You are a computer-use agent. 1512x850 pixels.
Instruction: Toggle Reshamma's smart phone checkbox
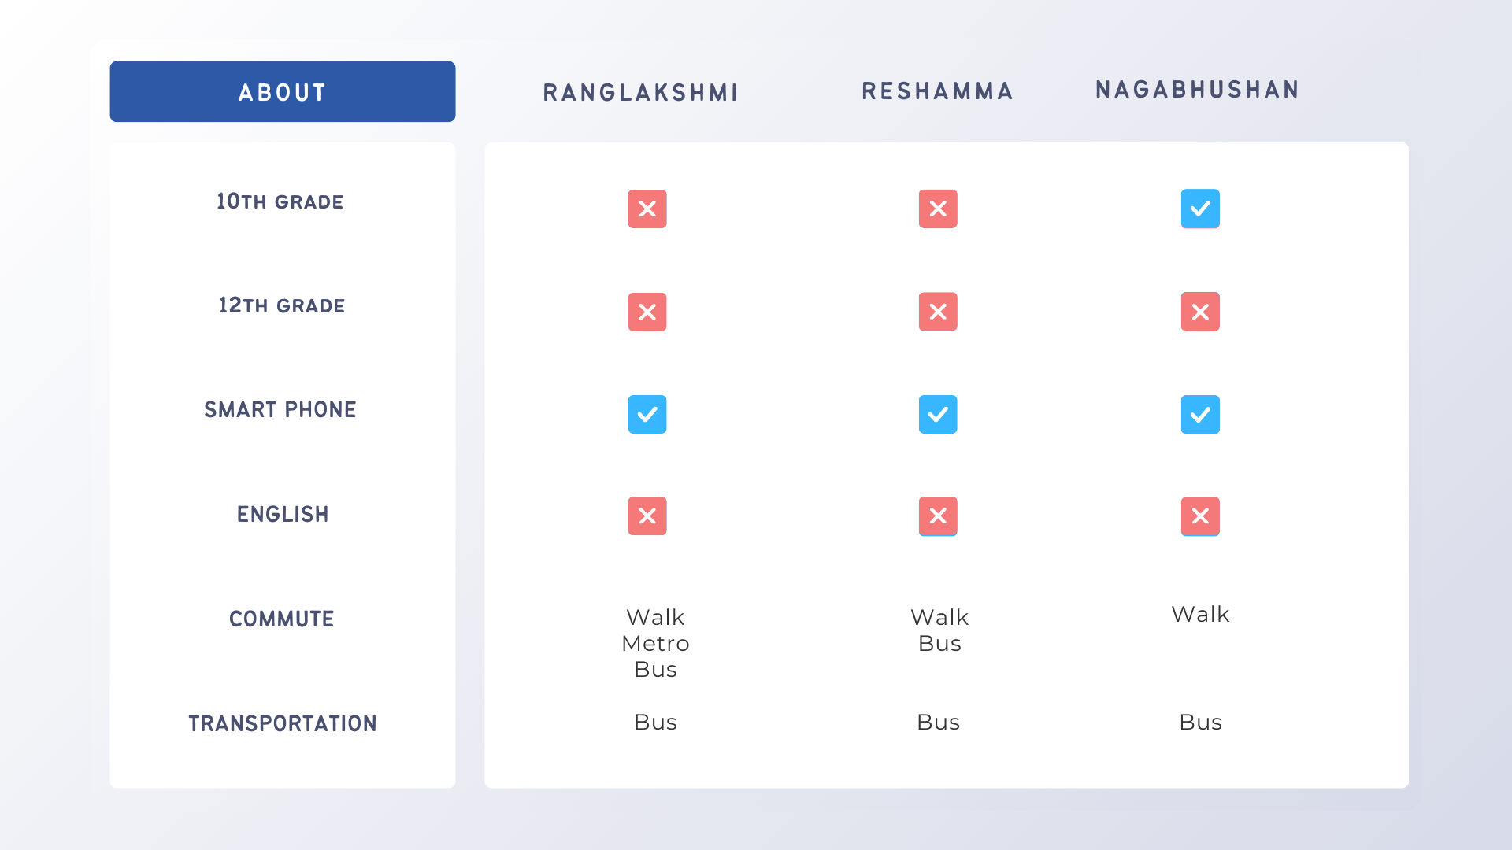pyautogui.click(x=938, y=414)
